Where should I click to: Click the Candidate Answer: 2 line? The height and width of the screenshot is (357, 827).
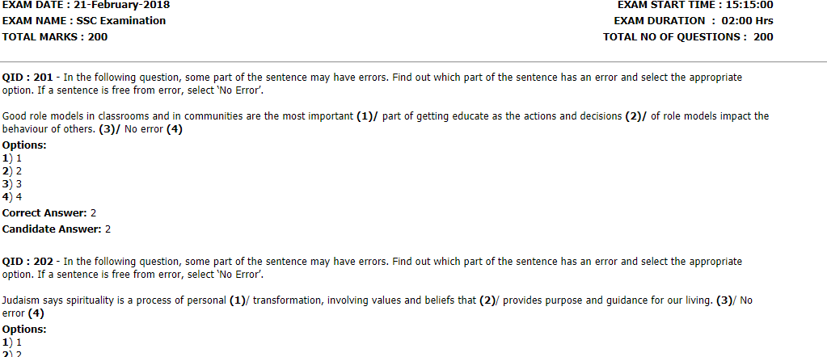(x=57, y=229)
